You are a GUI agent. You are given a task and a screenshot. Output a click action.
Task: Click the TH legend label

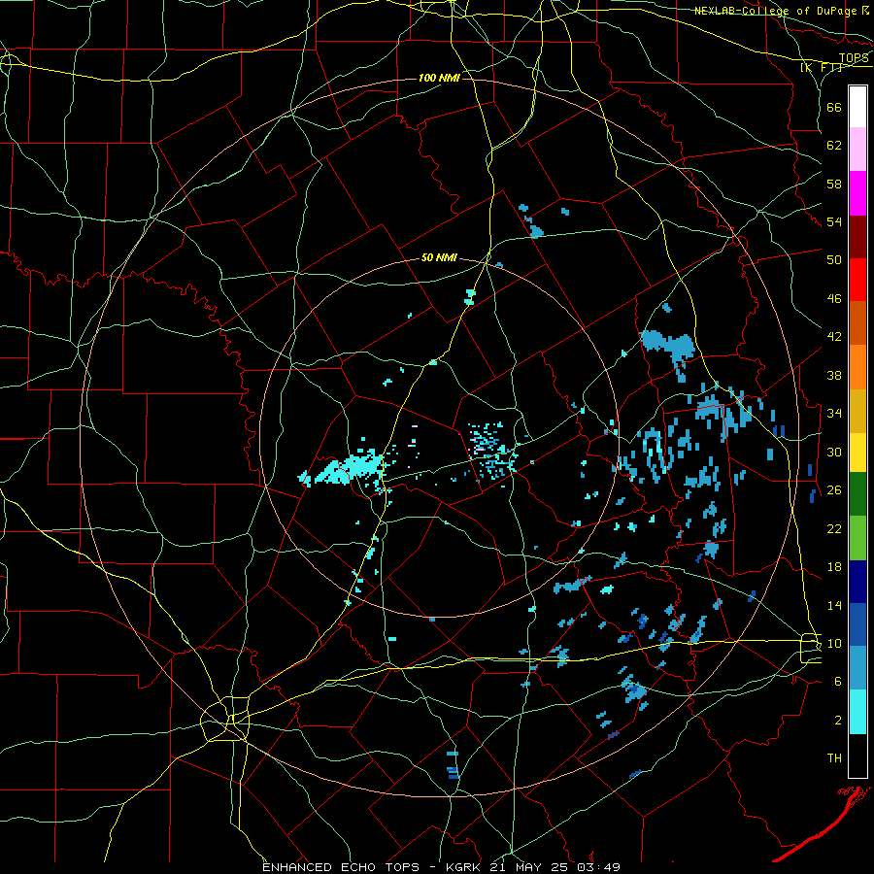[834, 758]
